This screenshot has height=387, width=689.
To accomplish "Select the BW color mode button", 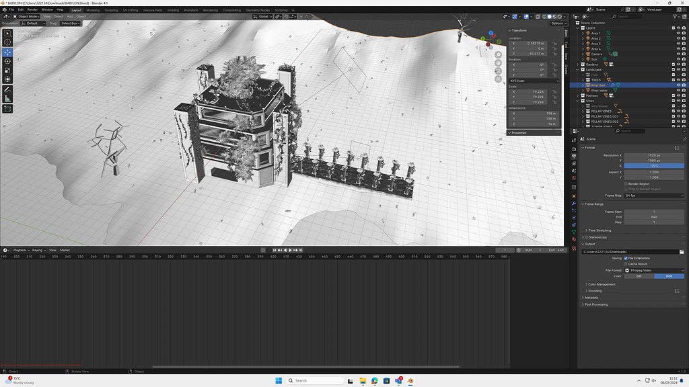I will click(x=639, y=276).
